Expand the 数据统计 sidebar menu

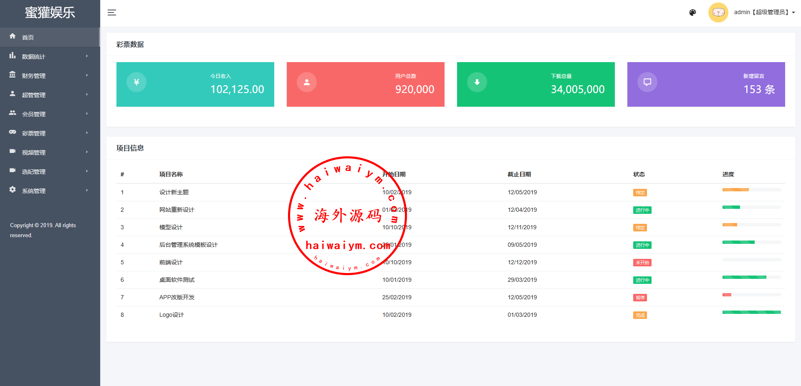[34, 57]
